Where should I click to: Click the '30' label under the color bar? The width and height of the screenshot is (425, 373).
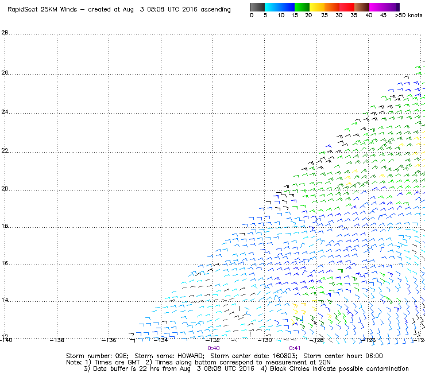point(339,15)
